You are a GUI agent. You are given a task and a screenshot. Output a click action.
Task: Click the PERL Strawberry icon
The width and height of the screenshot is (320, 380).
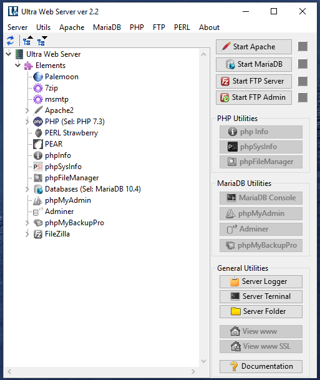pos(38,133)
